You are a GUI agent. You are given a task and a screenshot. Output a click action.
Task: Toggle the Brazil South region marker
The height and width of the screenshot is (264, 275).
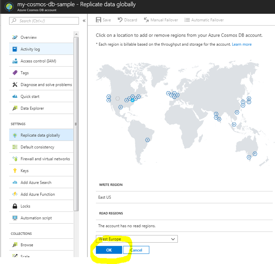click(147, 140)
